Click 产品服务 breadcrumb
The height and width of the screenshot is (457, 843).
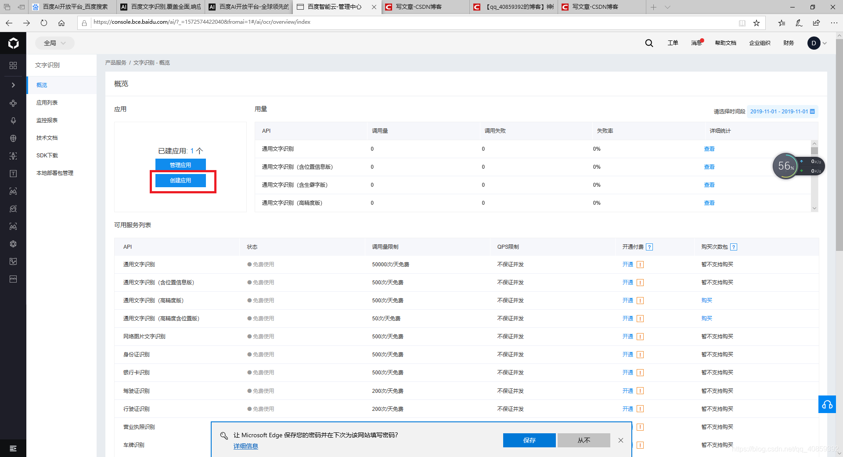(x=116, y=63)
